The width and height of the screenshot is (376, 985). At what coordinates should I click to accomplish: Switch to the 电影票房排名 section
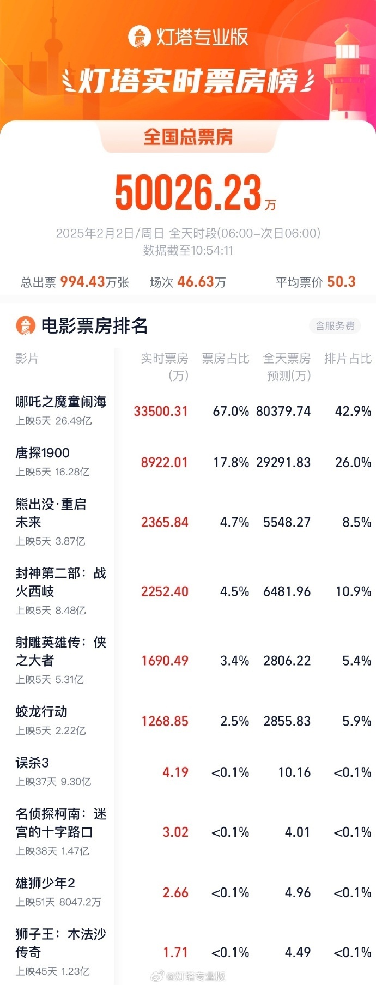[78, 326]
